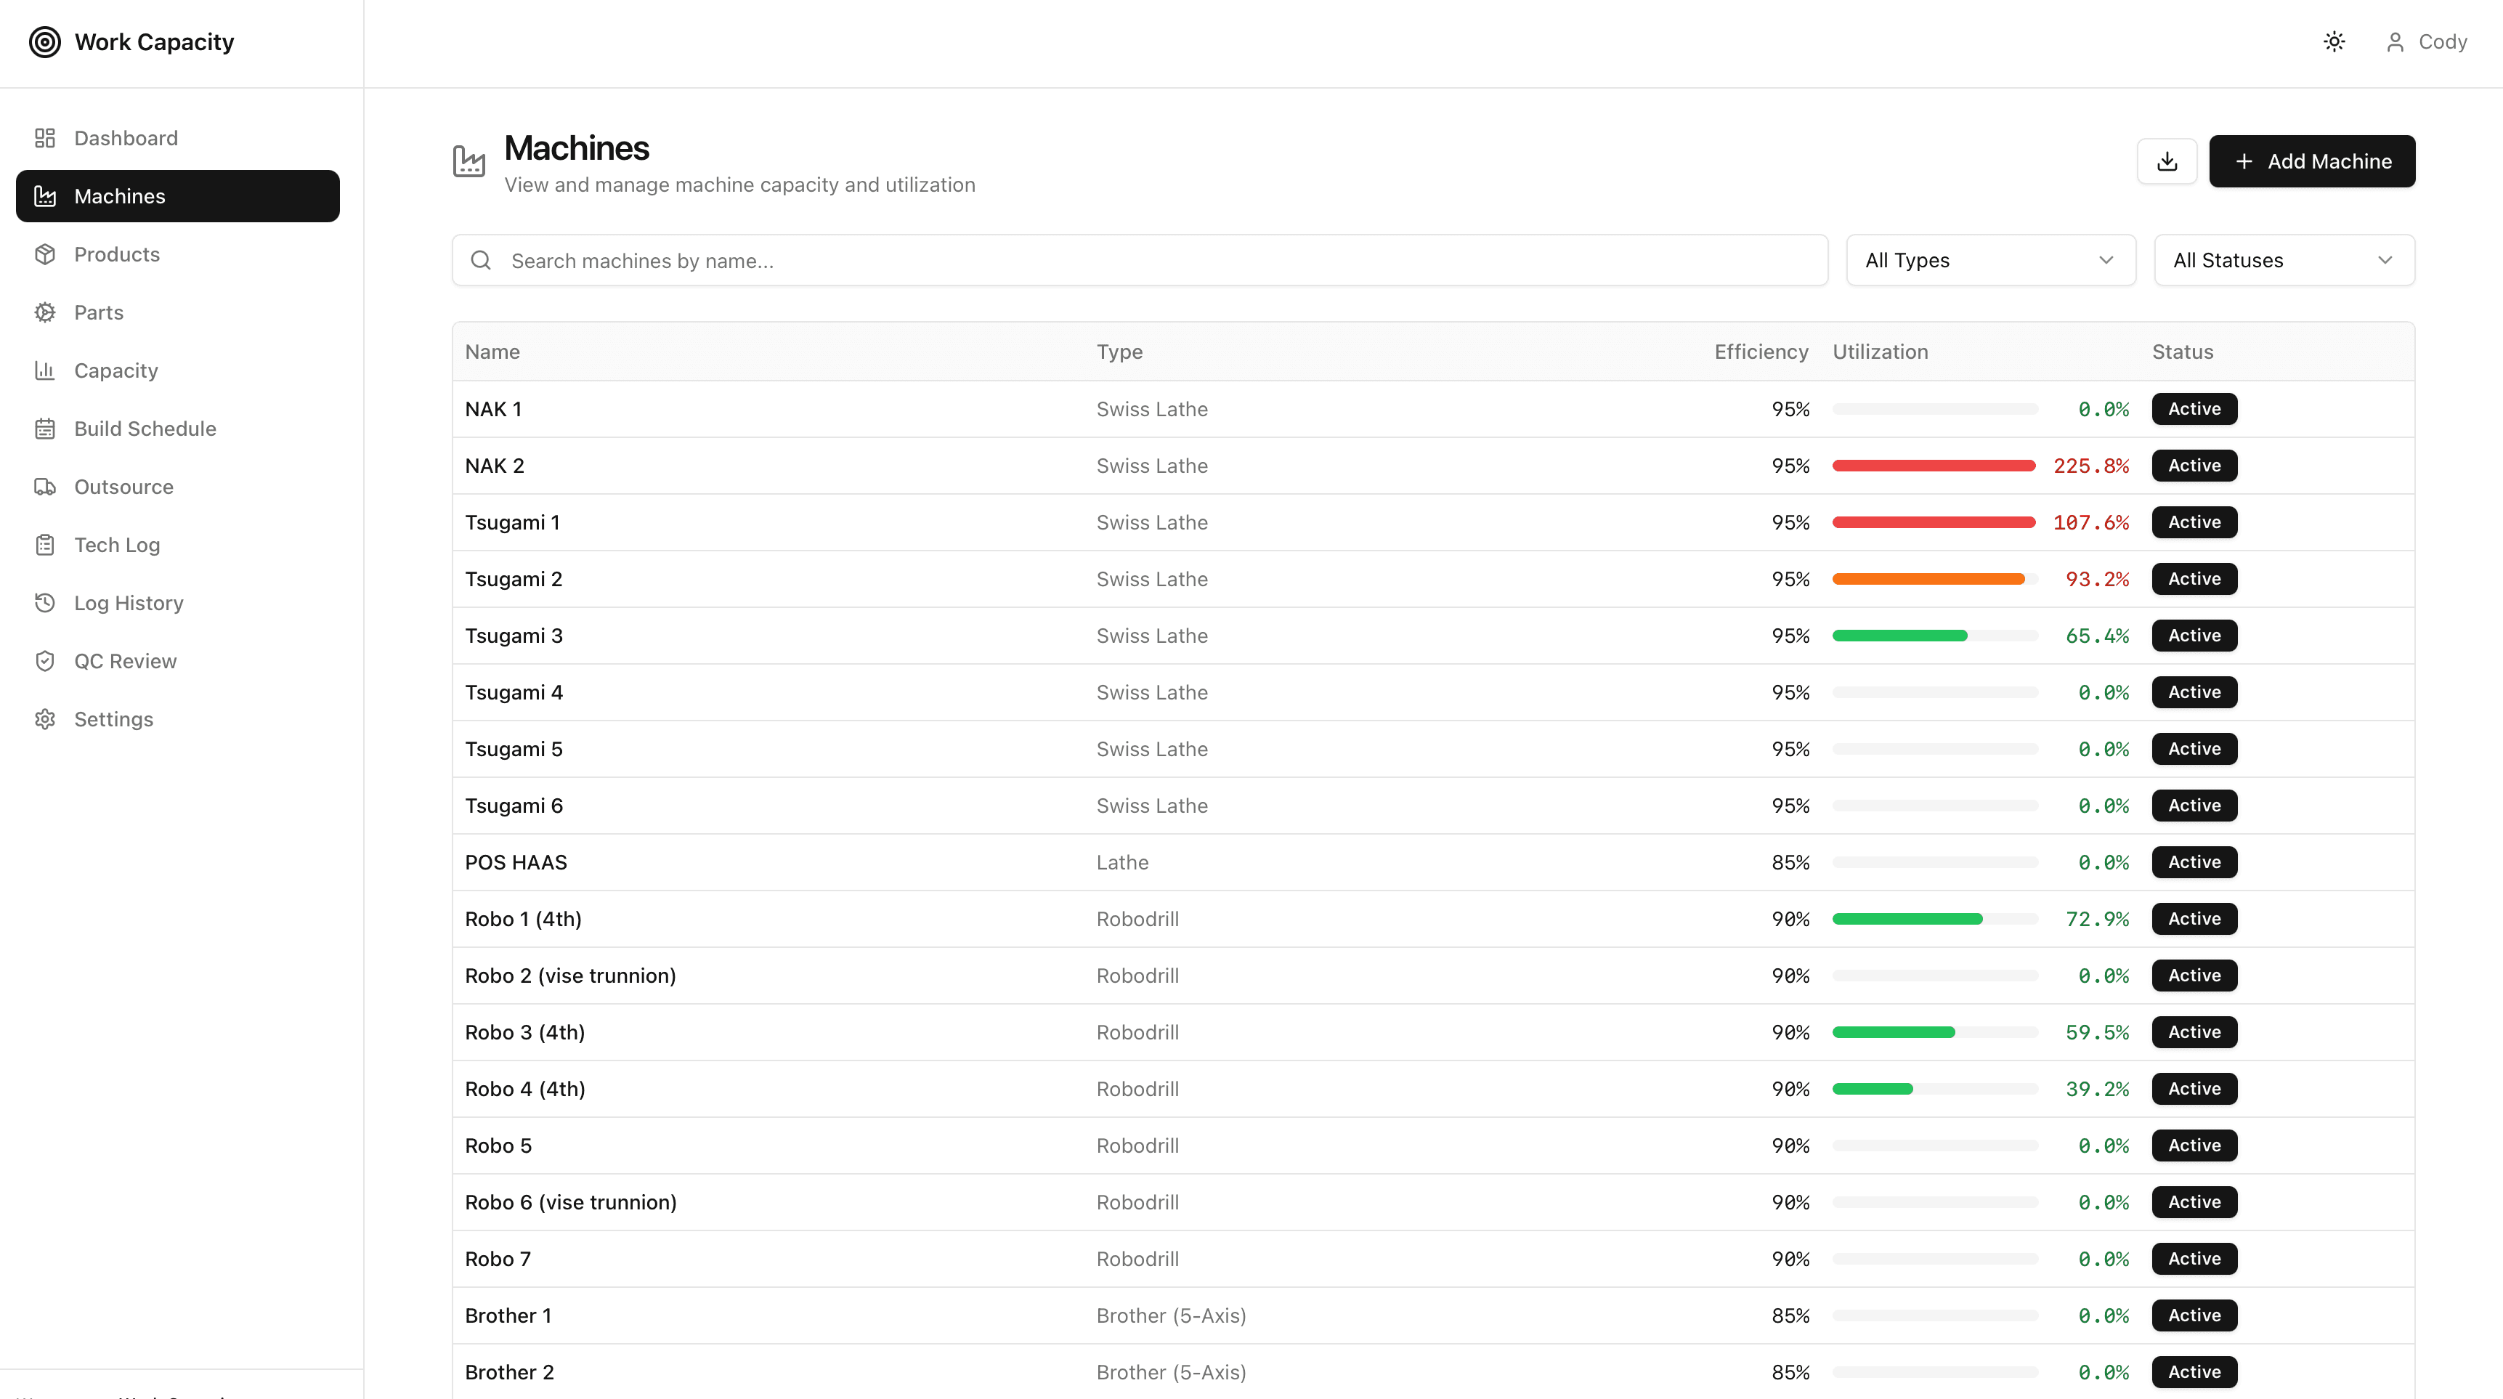The width and height of the screenshot is (2503, 1399).
Task: Click the Machines factory icon in sidebar
Action: (45, 196)
